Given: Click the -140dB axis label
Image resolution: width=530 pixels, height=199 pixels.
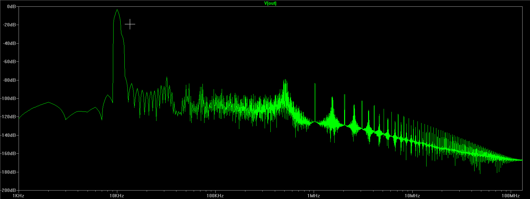Looking at the screenshot, I should click(9, 135).
